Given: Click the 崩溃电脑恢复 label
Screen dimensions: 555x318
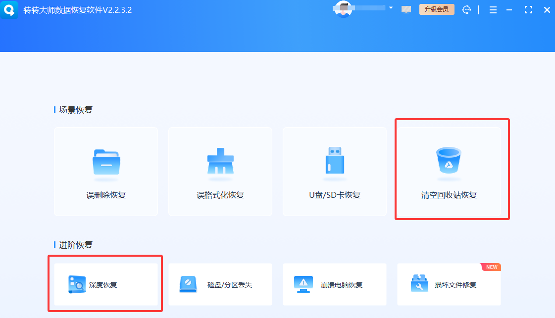Looking at the screenshot, I should [x=342, y=285].
